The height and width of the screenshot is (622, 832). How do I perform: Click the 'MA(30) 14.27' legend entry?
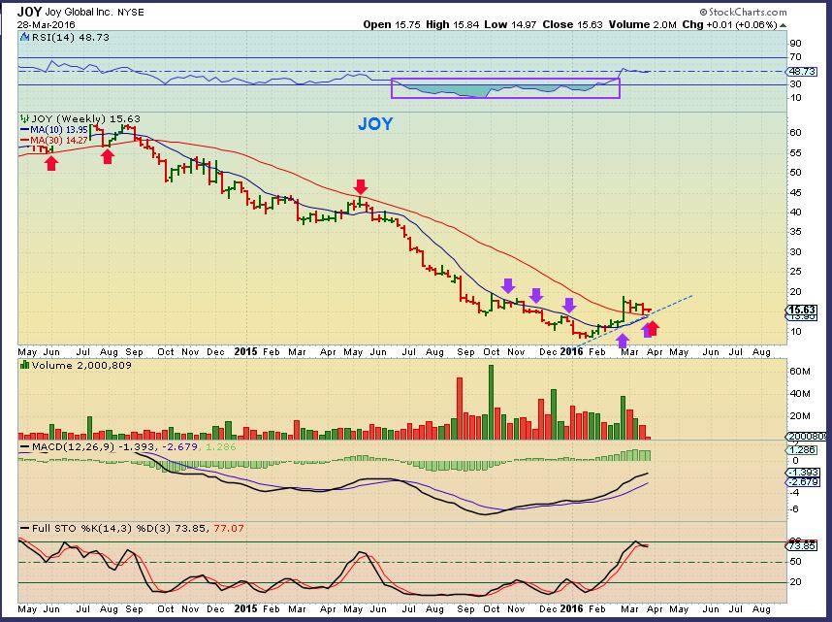[54, 141]
